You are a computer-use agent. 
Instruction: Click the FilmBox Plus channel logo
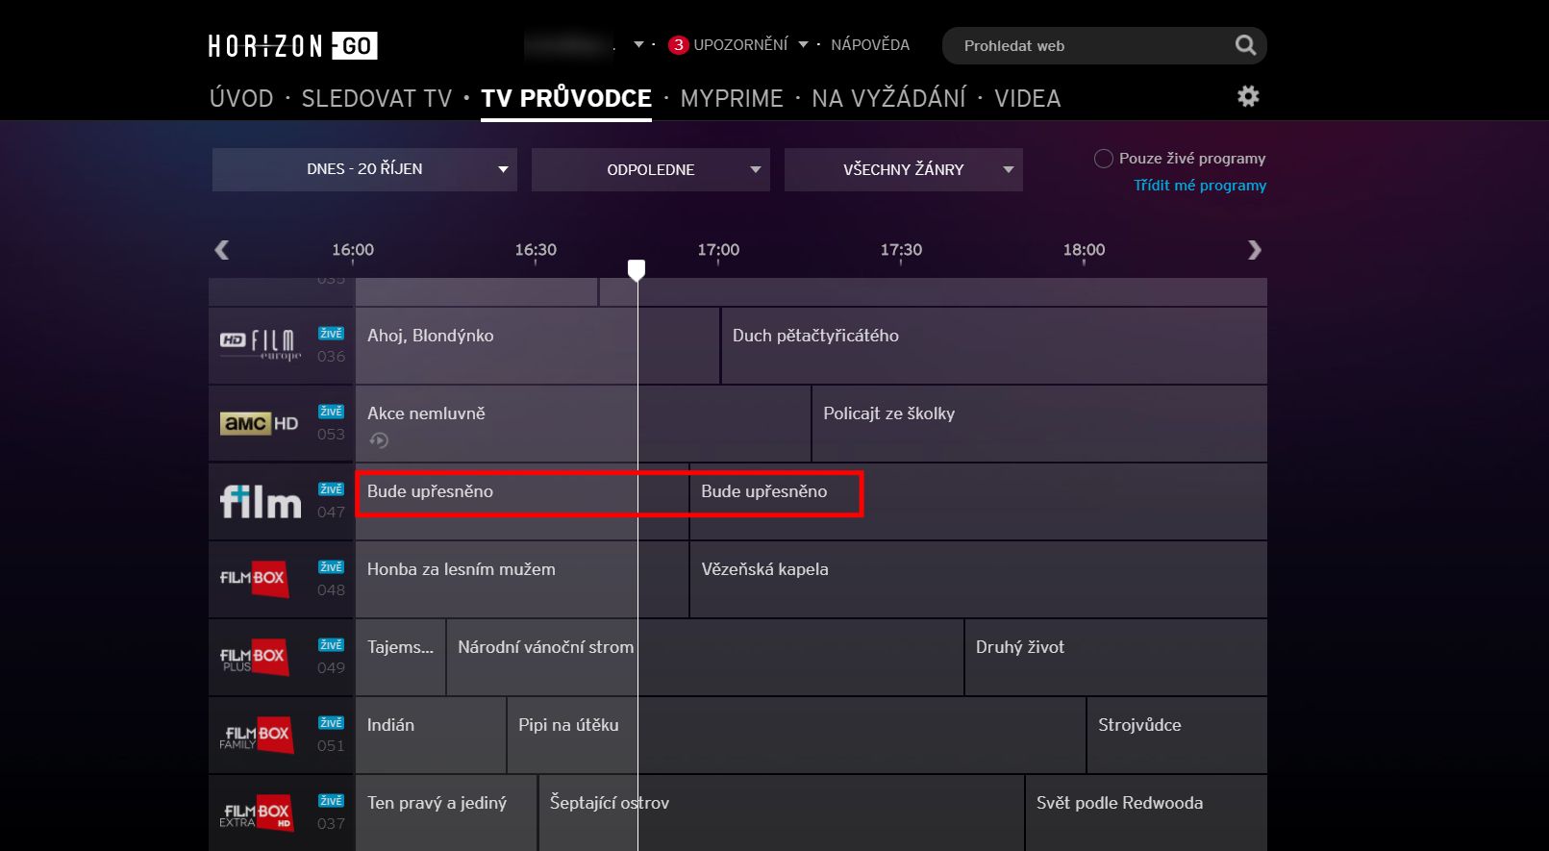[x=254, y=657]
